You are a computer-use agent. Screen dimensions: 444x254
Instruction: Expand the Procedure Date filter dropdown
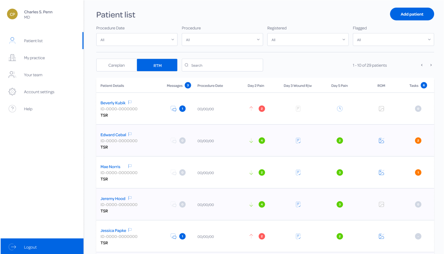(137, 40)
